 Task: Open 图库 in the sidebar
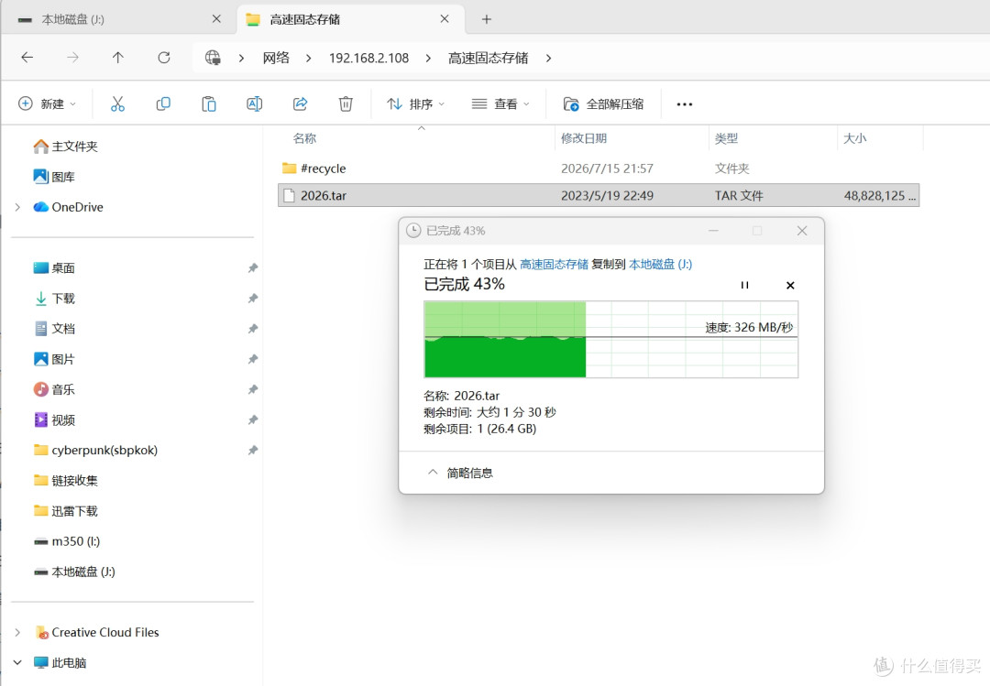click(54, 177)
